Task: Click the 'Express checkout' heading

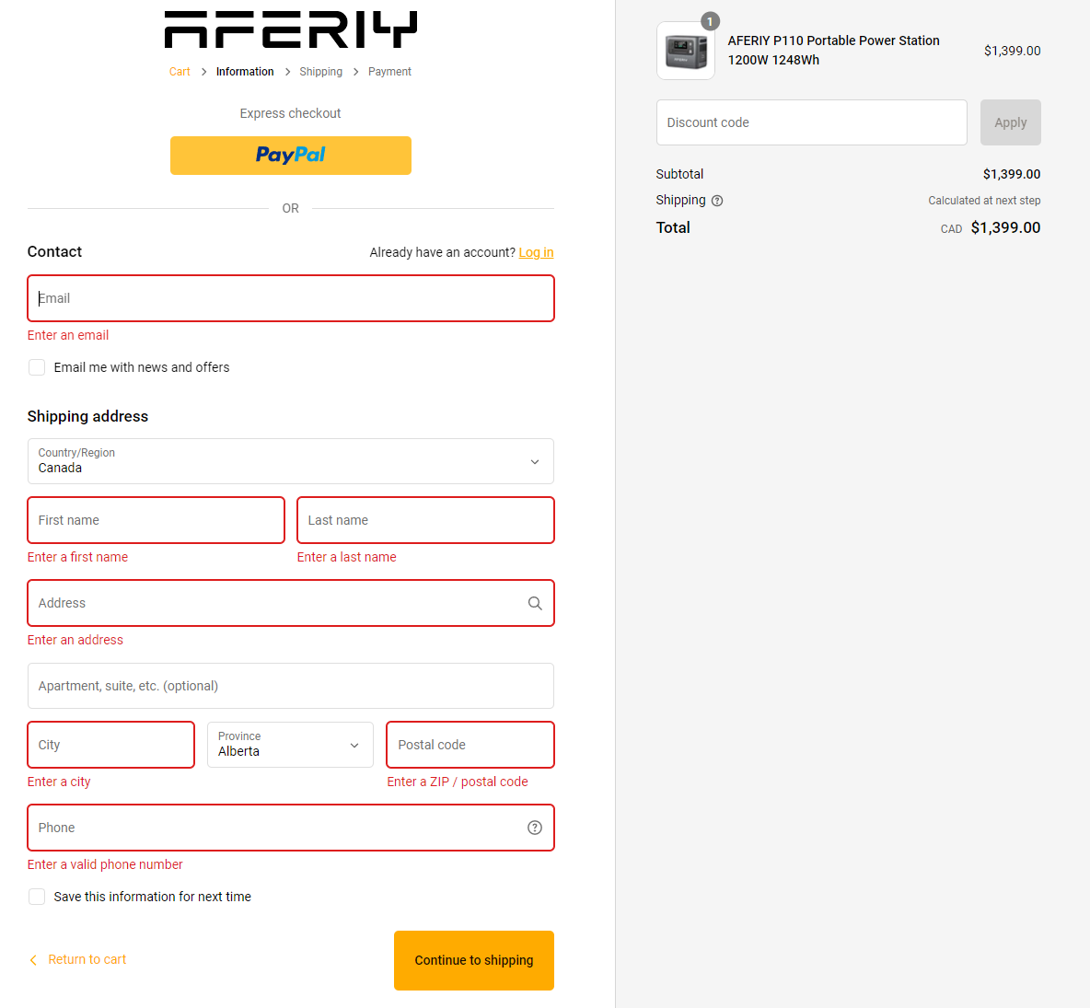Action: (291, 113)
